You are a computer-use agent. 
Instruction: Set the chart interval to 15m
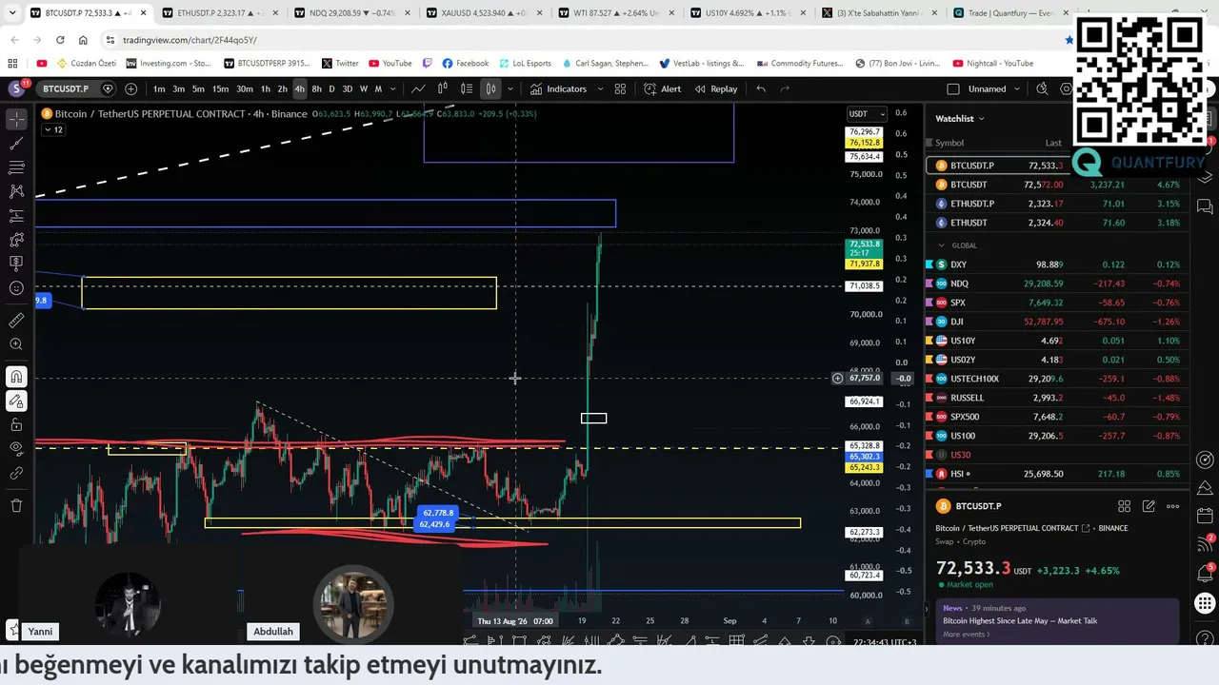(220, 88)
